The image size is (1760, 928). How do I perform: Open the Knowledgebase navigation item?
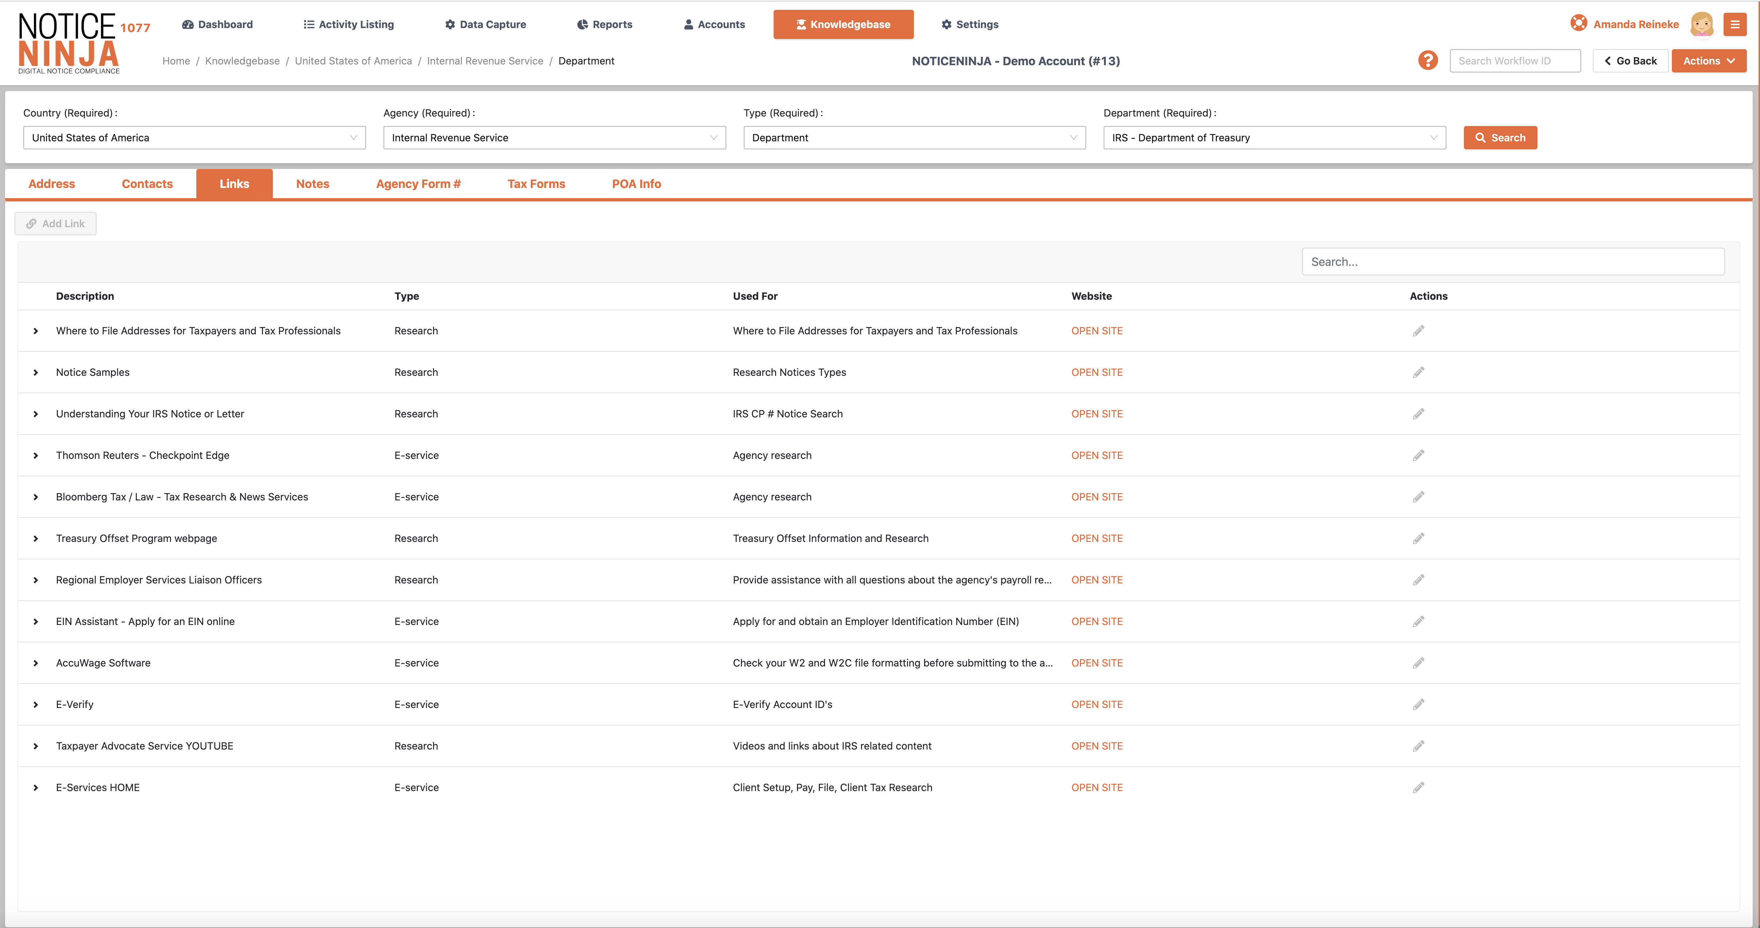pyautogui.click(x=843, y=25)
